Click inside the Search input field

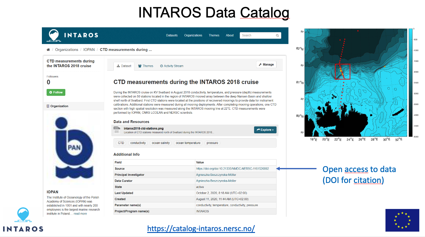point(257,36)
